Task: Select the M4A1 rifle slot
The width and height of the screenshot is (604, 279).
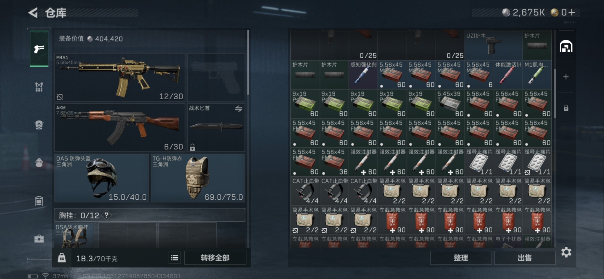Action: (x=120, y=77)
